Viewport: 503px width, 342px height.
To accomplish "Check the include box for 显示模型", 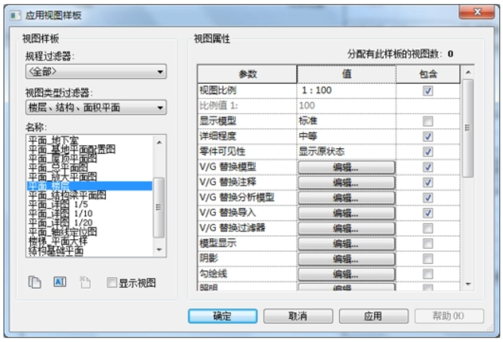I will click(428, 121).
